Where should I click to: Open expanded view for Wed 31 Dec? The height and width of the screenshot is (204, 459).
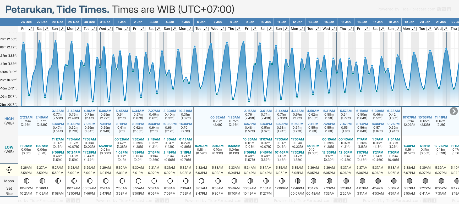tap(110, 29)
